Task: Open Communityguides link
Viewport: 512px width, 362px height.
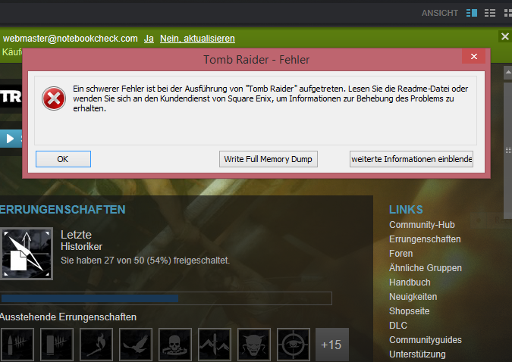Action: (426, 339)
